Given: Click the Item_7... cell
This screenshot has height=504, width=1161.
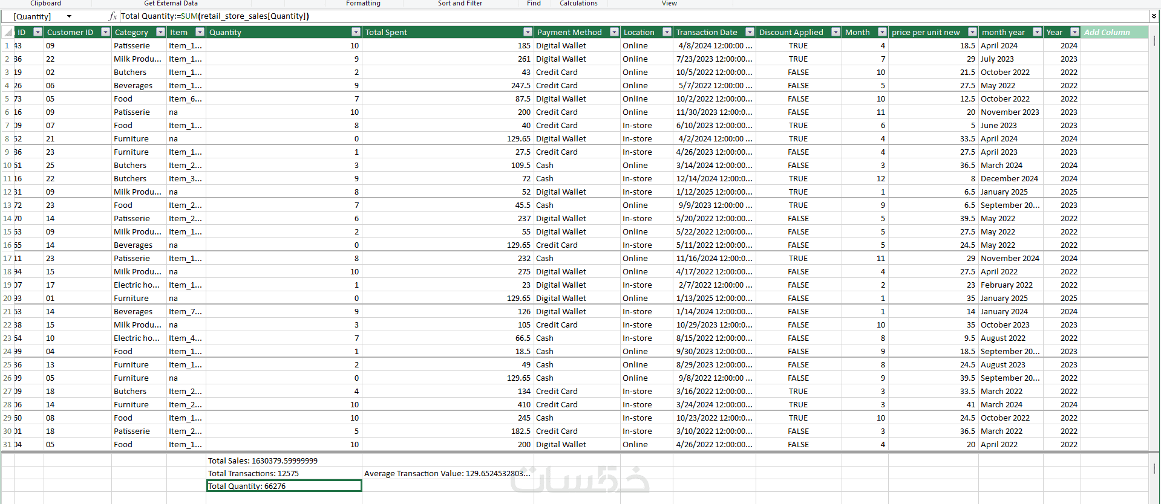Looking at the screenshot, I should 186,311.
